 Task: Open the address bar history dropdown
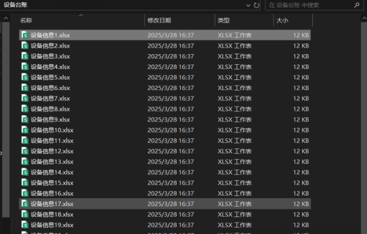(248, 5)
